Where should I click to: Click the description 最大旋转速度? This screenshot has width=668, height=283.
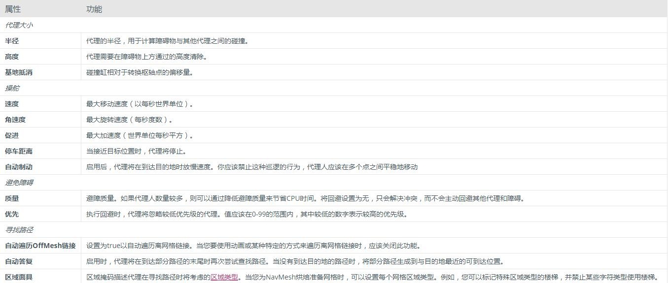point(130,120)
